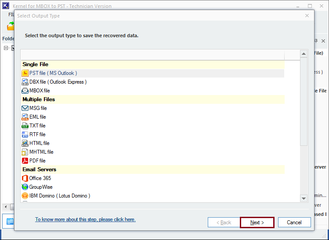Click the Multiple Files group header

click(x=153, y=99)
